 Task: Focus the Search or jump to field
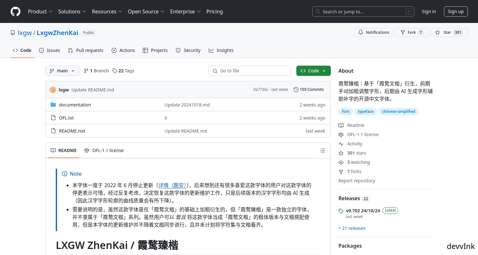coord(363,11)
